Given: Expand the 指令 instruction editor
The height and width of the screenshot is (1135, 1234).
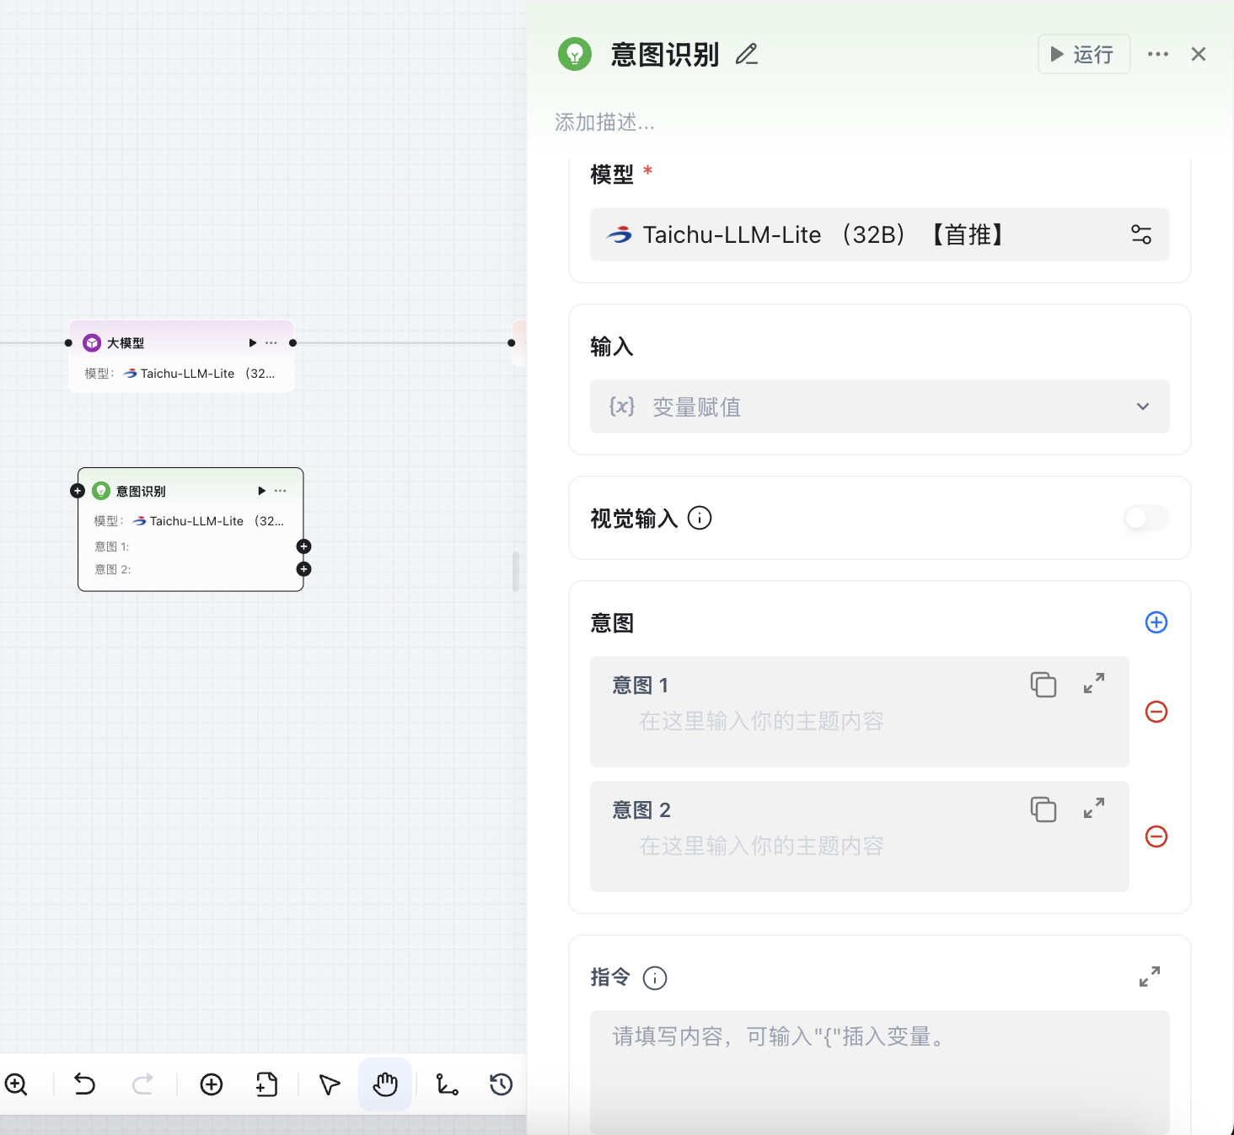Looking at the screenshot, I should (x=1149, y=976).
